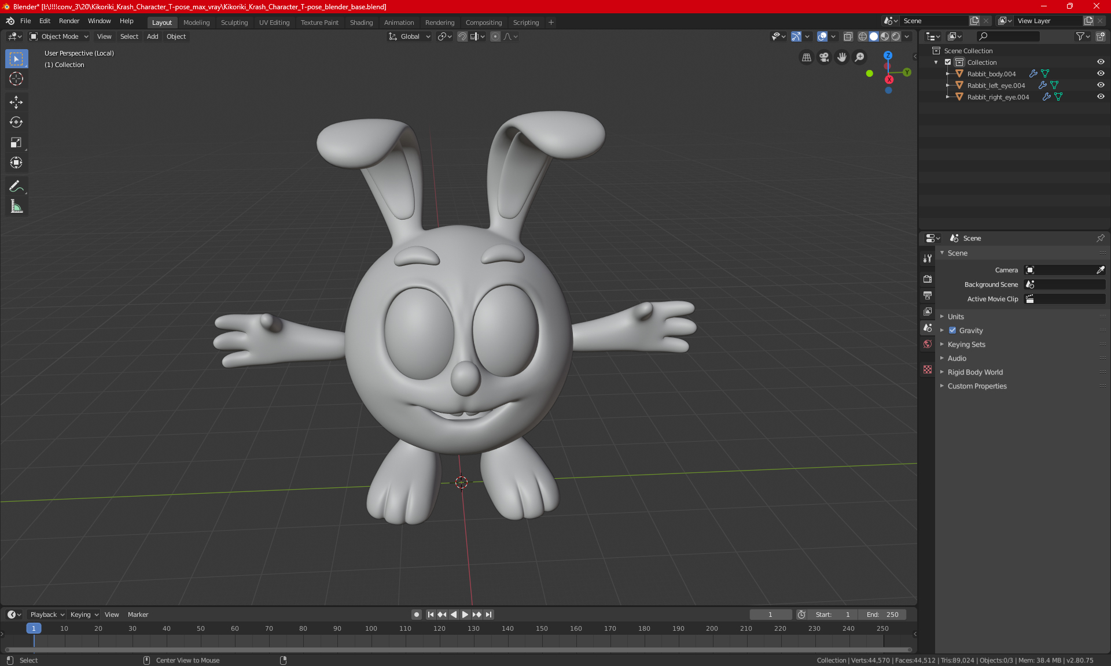The width and height of the screenshot is (1111, 666).
Task: Click the play animation button
Action: coord(465,615)
